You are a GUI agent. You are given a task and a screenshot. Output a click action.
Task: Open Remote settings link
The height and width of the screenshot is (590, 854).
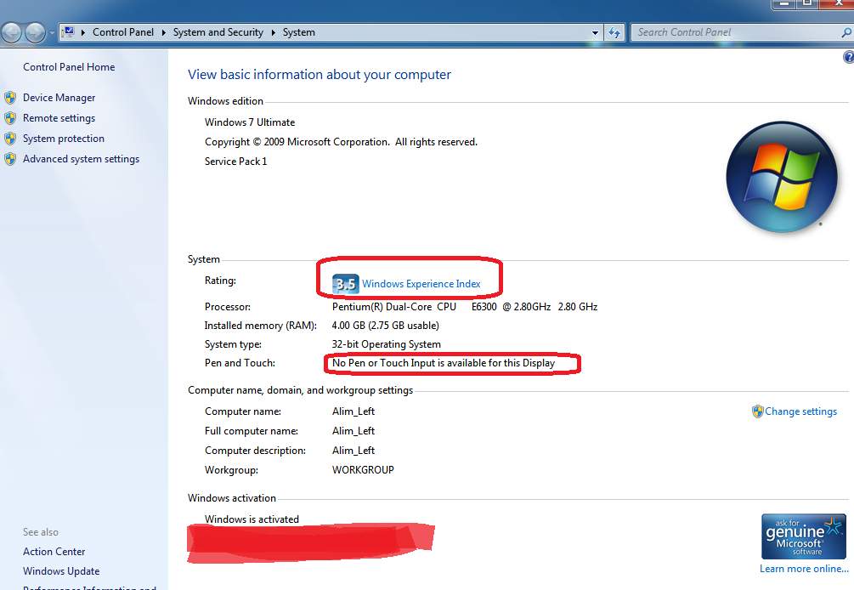click(59, 118)
